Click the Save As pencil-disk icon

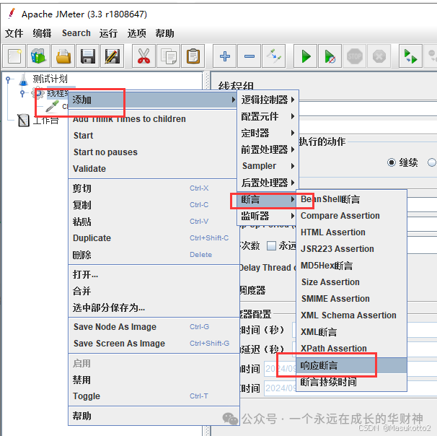coord(112,56)
